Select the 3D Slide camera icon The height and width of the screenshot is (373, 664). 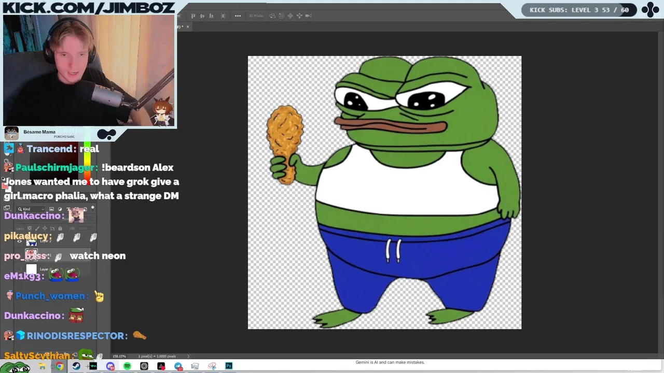tap(299, 16)
